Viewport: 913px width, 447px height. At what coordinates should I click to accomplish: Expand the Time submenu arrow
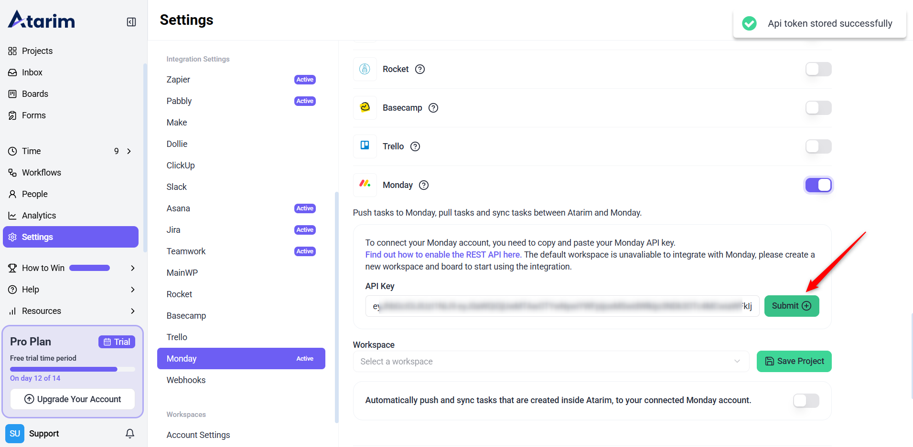point(129,151)
